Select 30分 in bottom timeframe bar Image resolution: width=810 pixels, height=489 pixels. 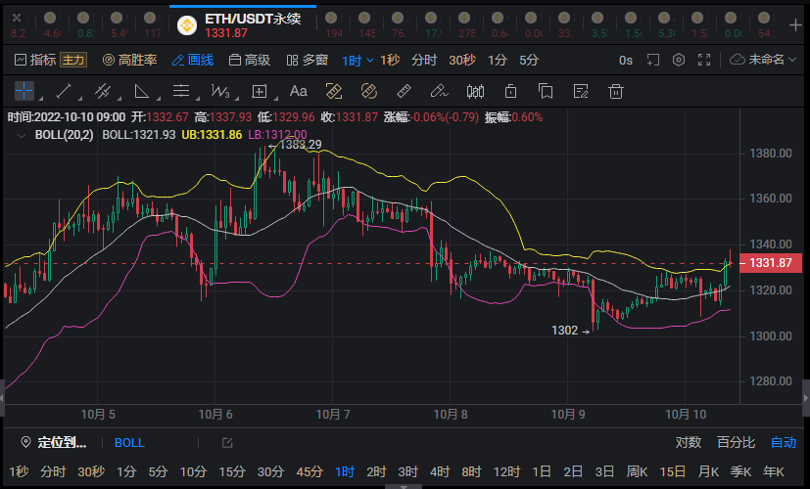point(270,471)
